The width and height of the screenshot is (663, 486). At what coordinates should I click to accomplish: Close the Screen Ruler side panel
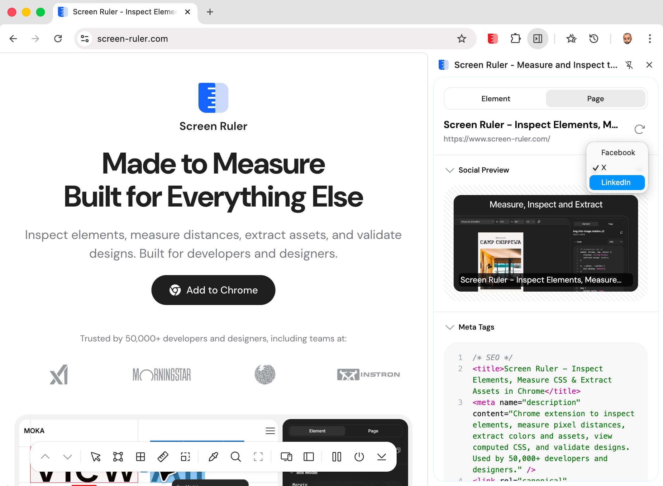(649, 65)
